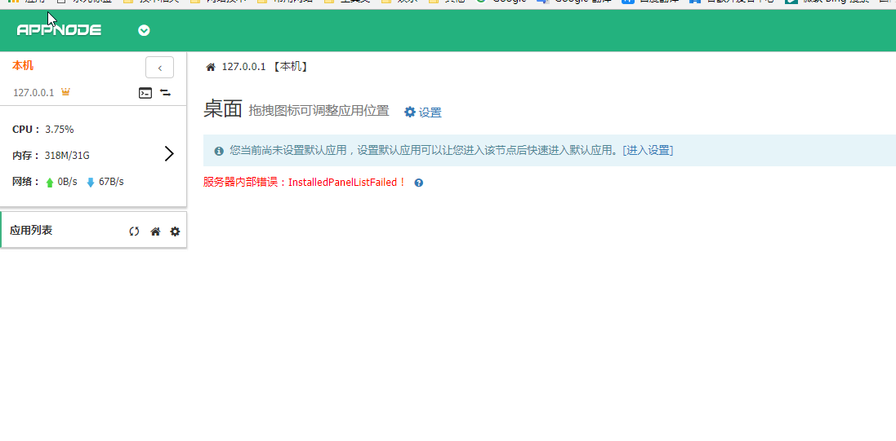Open the dropdown arrow beside the AppNode logo

coord(144,31)
